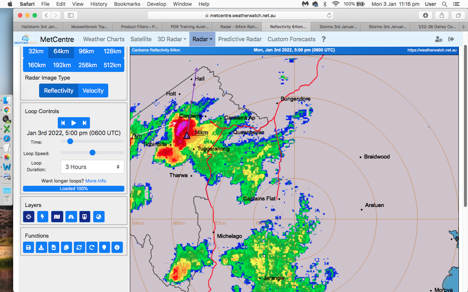Image resolution: width=468 pixels, height=292 pixels.
Task: Choose the 160km radar range
Action: pos(37,65)
